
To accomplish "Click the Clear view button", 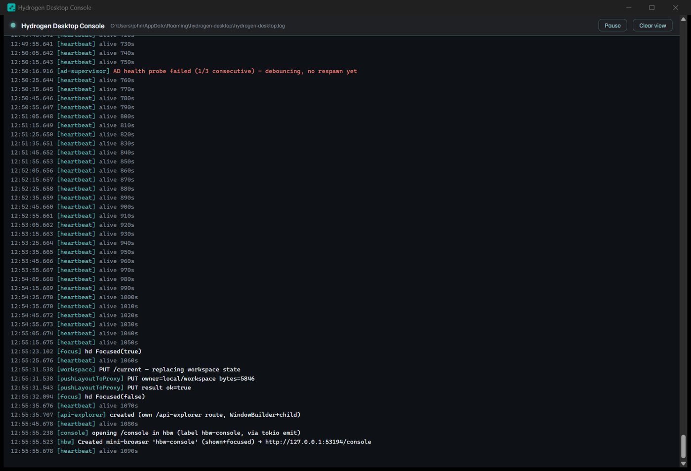I will click(x=652, y=26).
